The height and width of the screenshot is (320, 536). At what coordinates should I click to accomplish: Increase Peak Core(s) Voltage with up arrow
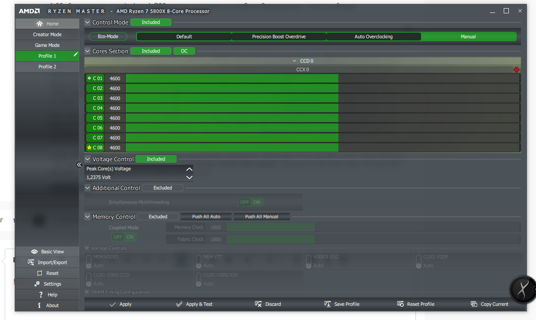(x=189, y=169)
